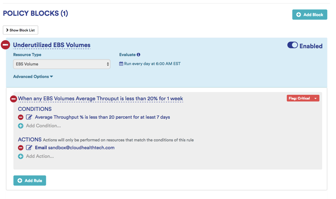
Task: Edit the rule name about Average Throughput
Action: click(100, 99)
